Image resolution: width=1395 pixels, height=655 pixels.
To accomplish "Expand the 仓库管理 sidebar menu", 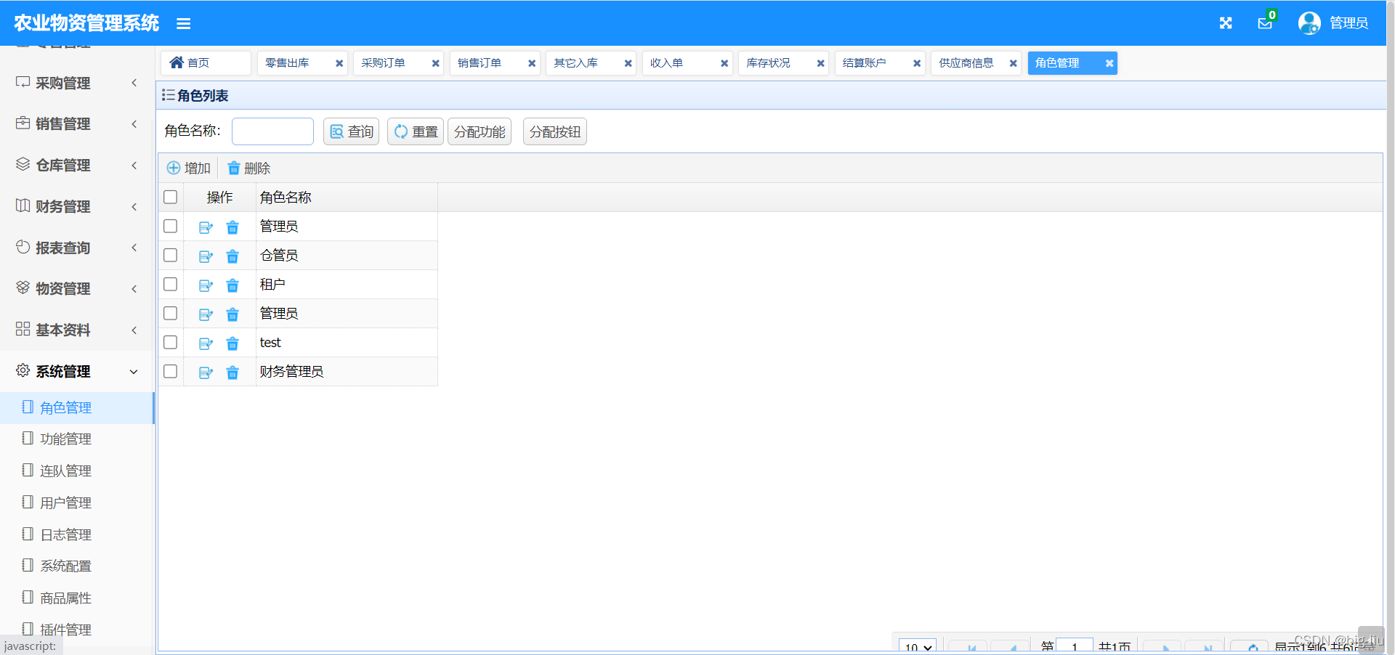I will coord(77,165).
